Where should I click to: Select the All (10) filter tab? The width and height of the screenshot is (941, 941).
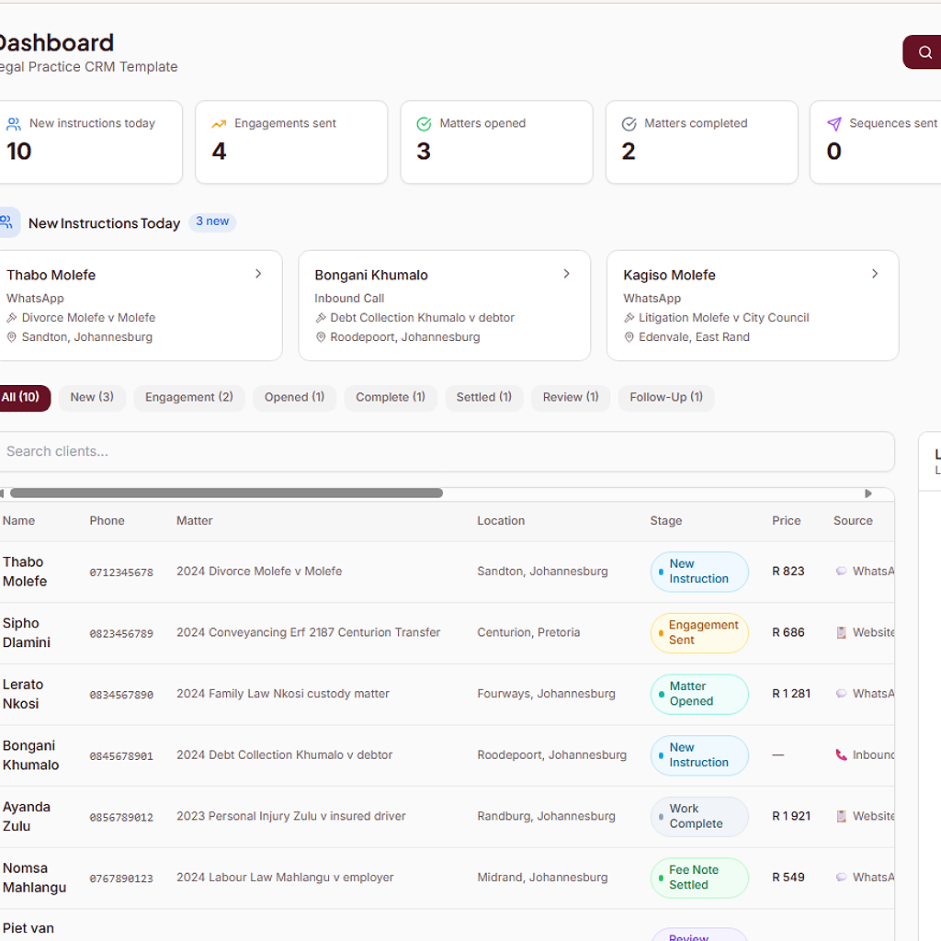pyautogui.click(x=23, y=398)
